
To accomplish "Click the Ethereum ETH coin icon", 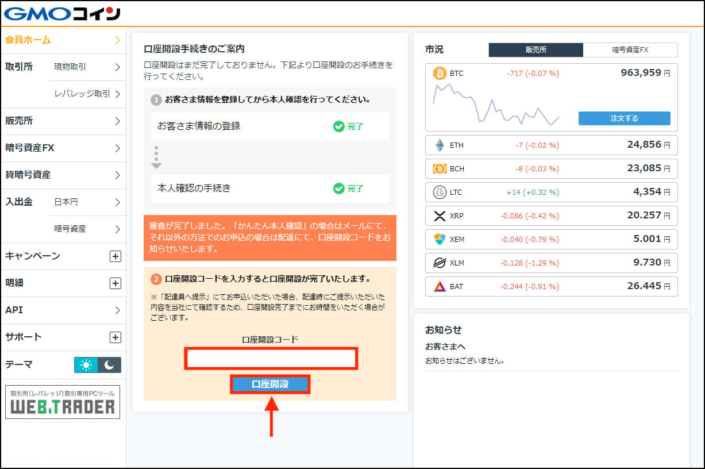I will (x=440, y=145).
